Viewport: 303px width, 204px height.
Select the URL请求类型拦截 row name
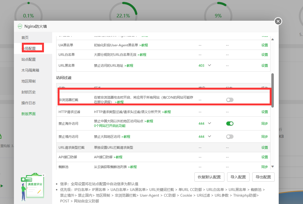[x=72, y=148]
